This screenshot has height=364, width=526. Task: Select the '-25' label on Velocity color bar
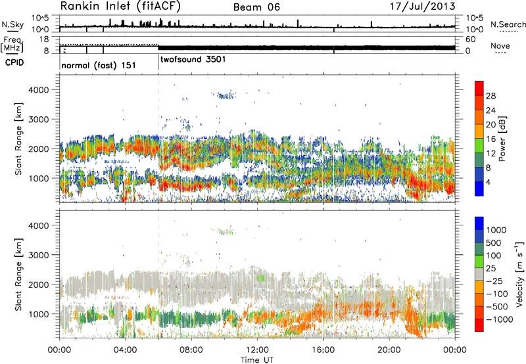494,281
